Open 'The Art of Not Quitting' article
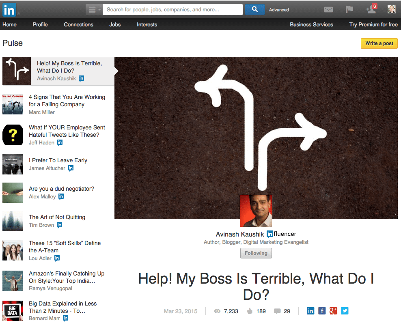 [x=57, y=217]
